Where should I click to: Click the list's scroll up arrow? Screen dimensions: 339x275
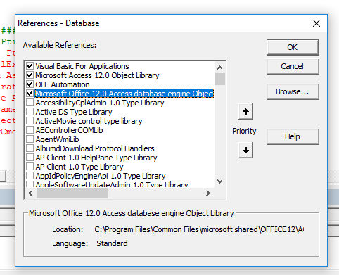coord(219,68)
